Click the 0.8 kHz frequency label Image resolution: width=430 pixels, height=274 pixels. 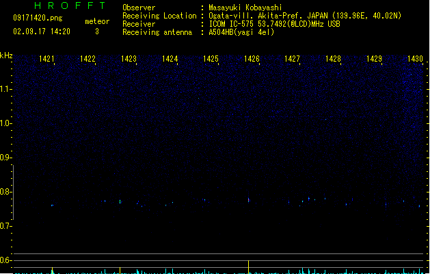[5, 192]
